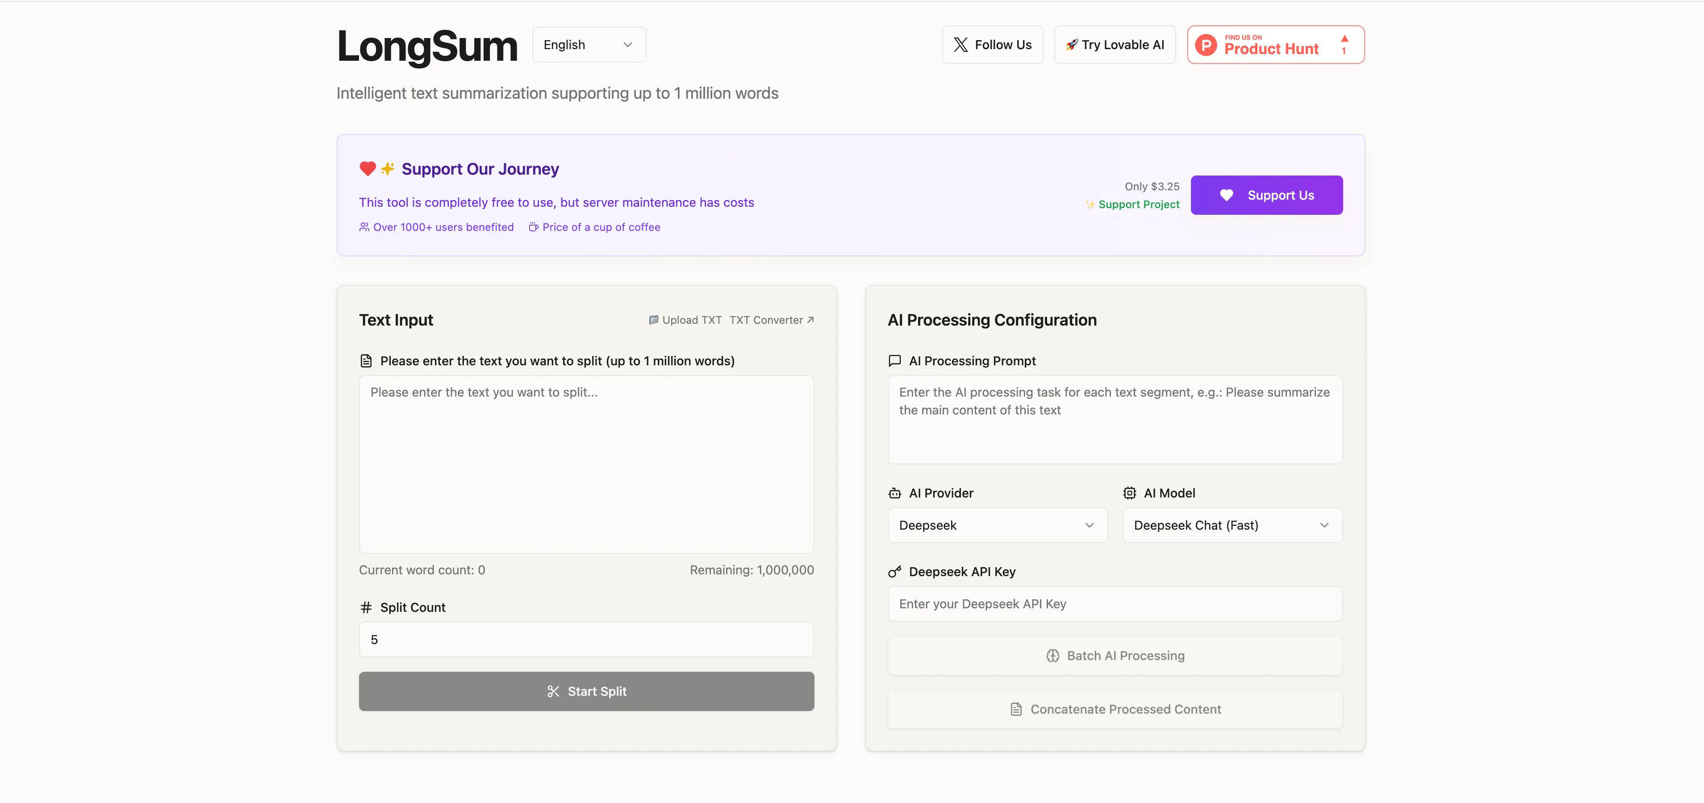
Task: Click the chat bubble icon beside AI Processing Prompt
Action: click(x=894, y=361)
